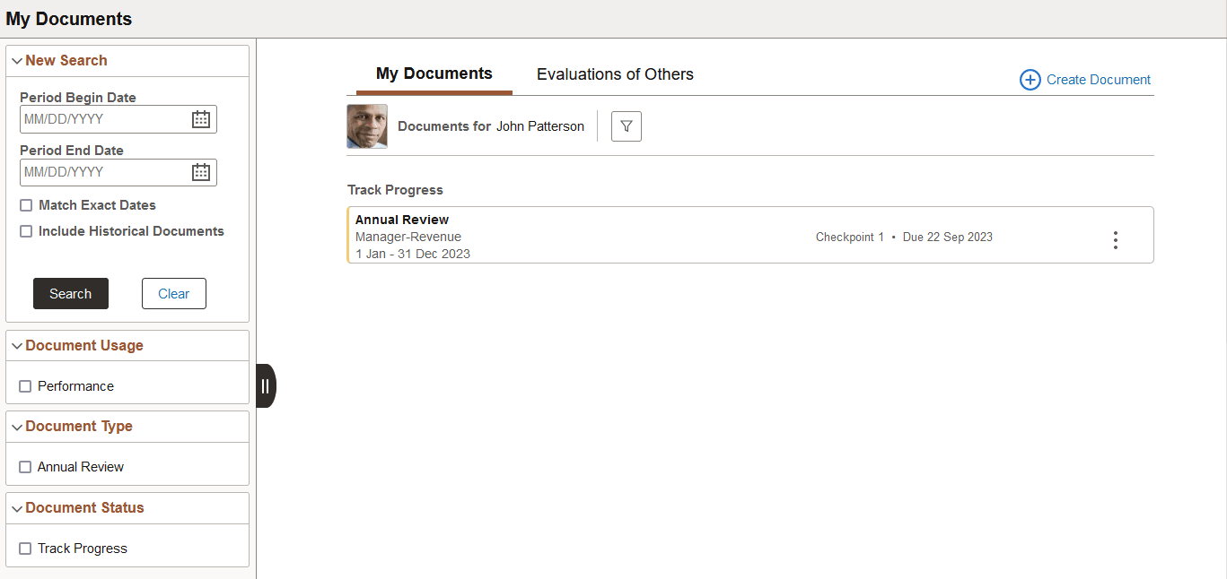
Task: Collapse the New Search section
Action: coord(16,60)
